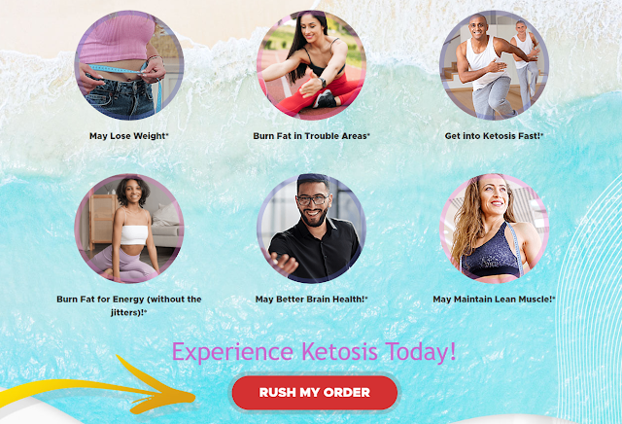
Task: Click the May Lose Weight caption
Action: 129,136
